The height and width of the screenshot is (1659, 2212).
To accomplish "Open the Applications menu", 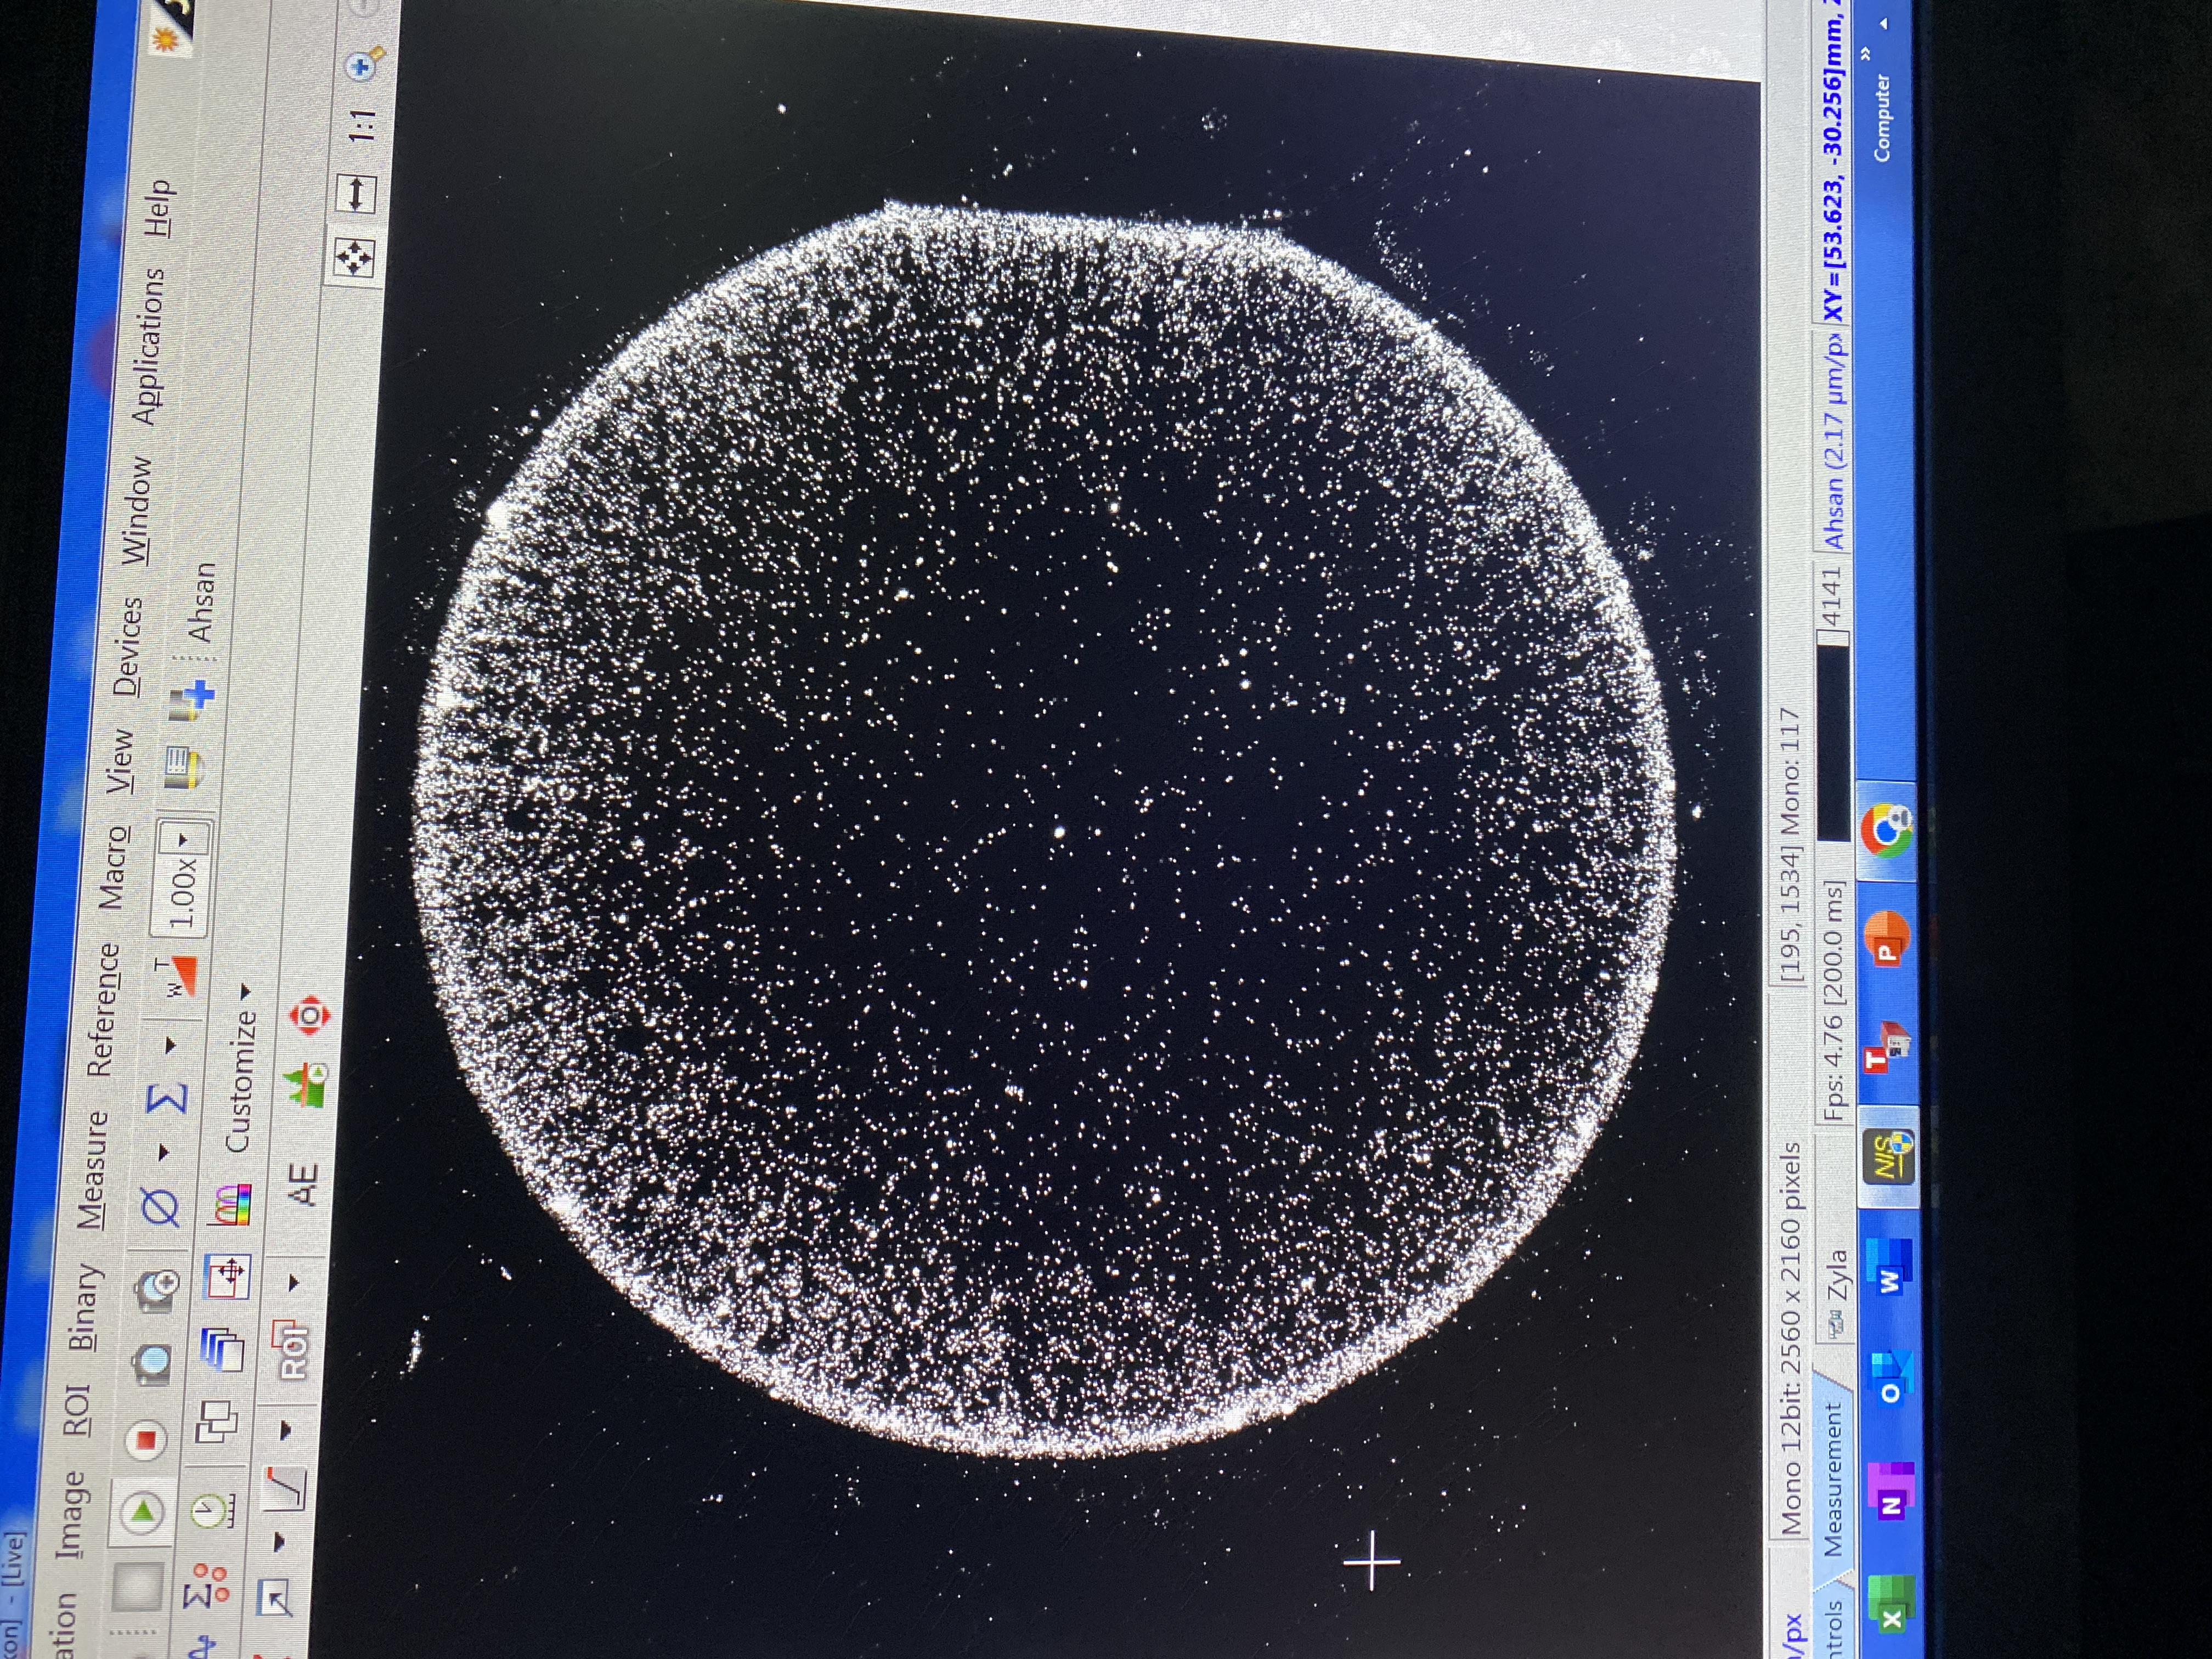I will [x=150, y=346].
